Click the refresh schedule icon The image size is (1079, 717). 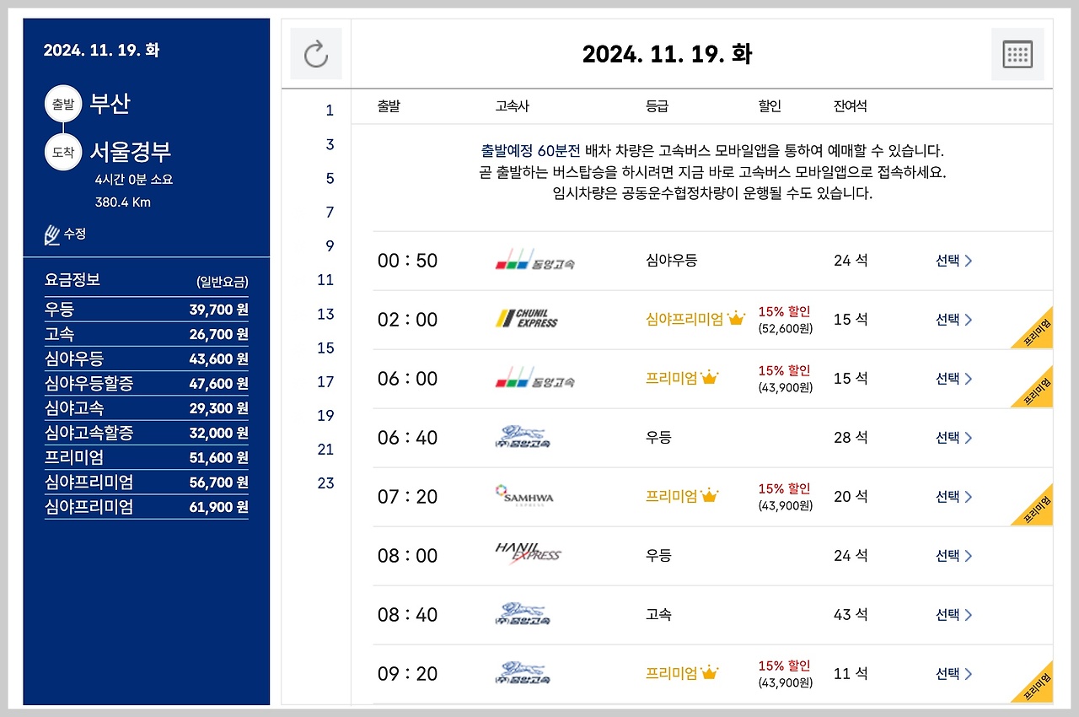[x=315, y=53]
